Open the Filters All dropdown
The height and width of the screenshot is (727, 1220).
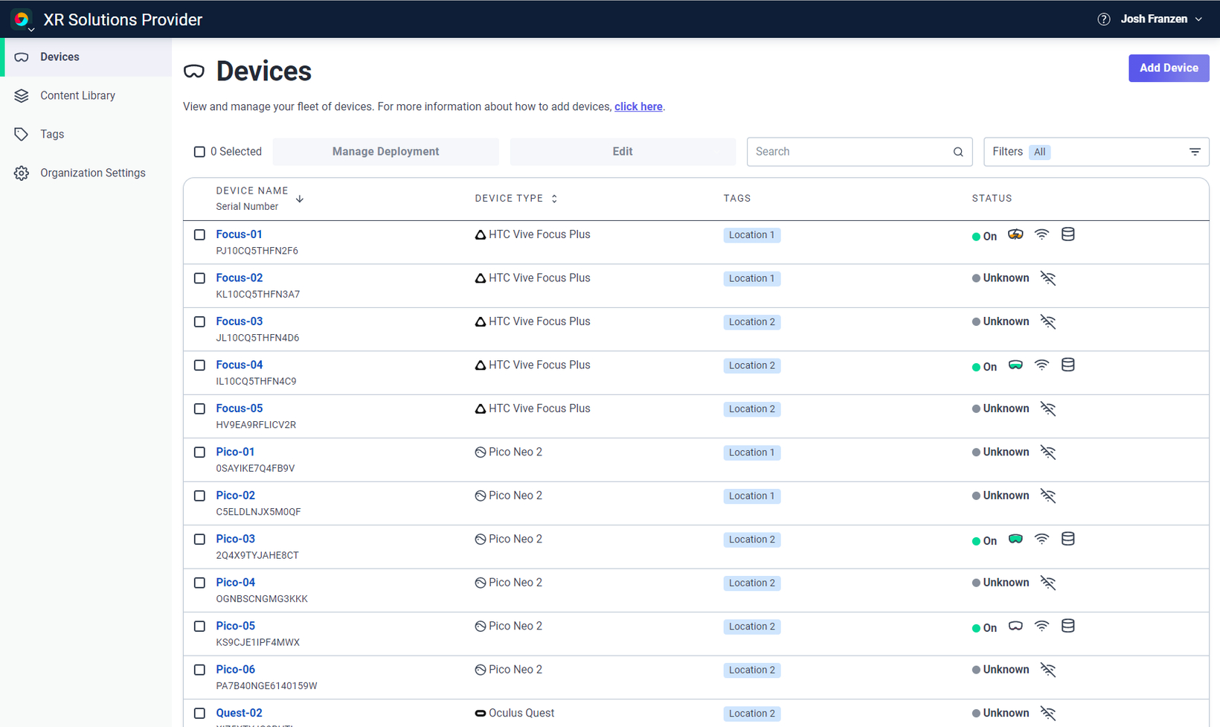click(1096, 152)
